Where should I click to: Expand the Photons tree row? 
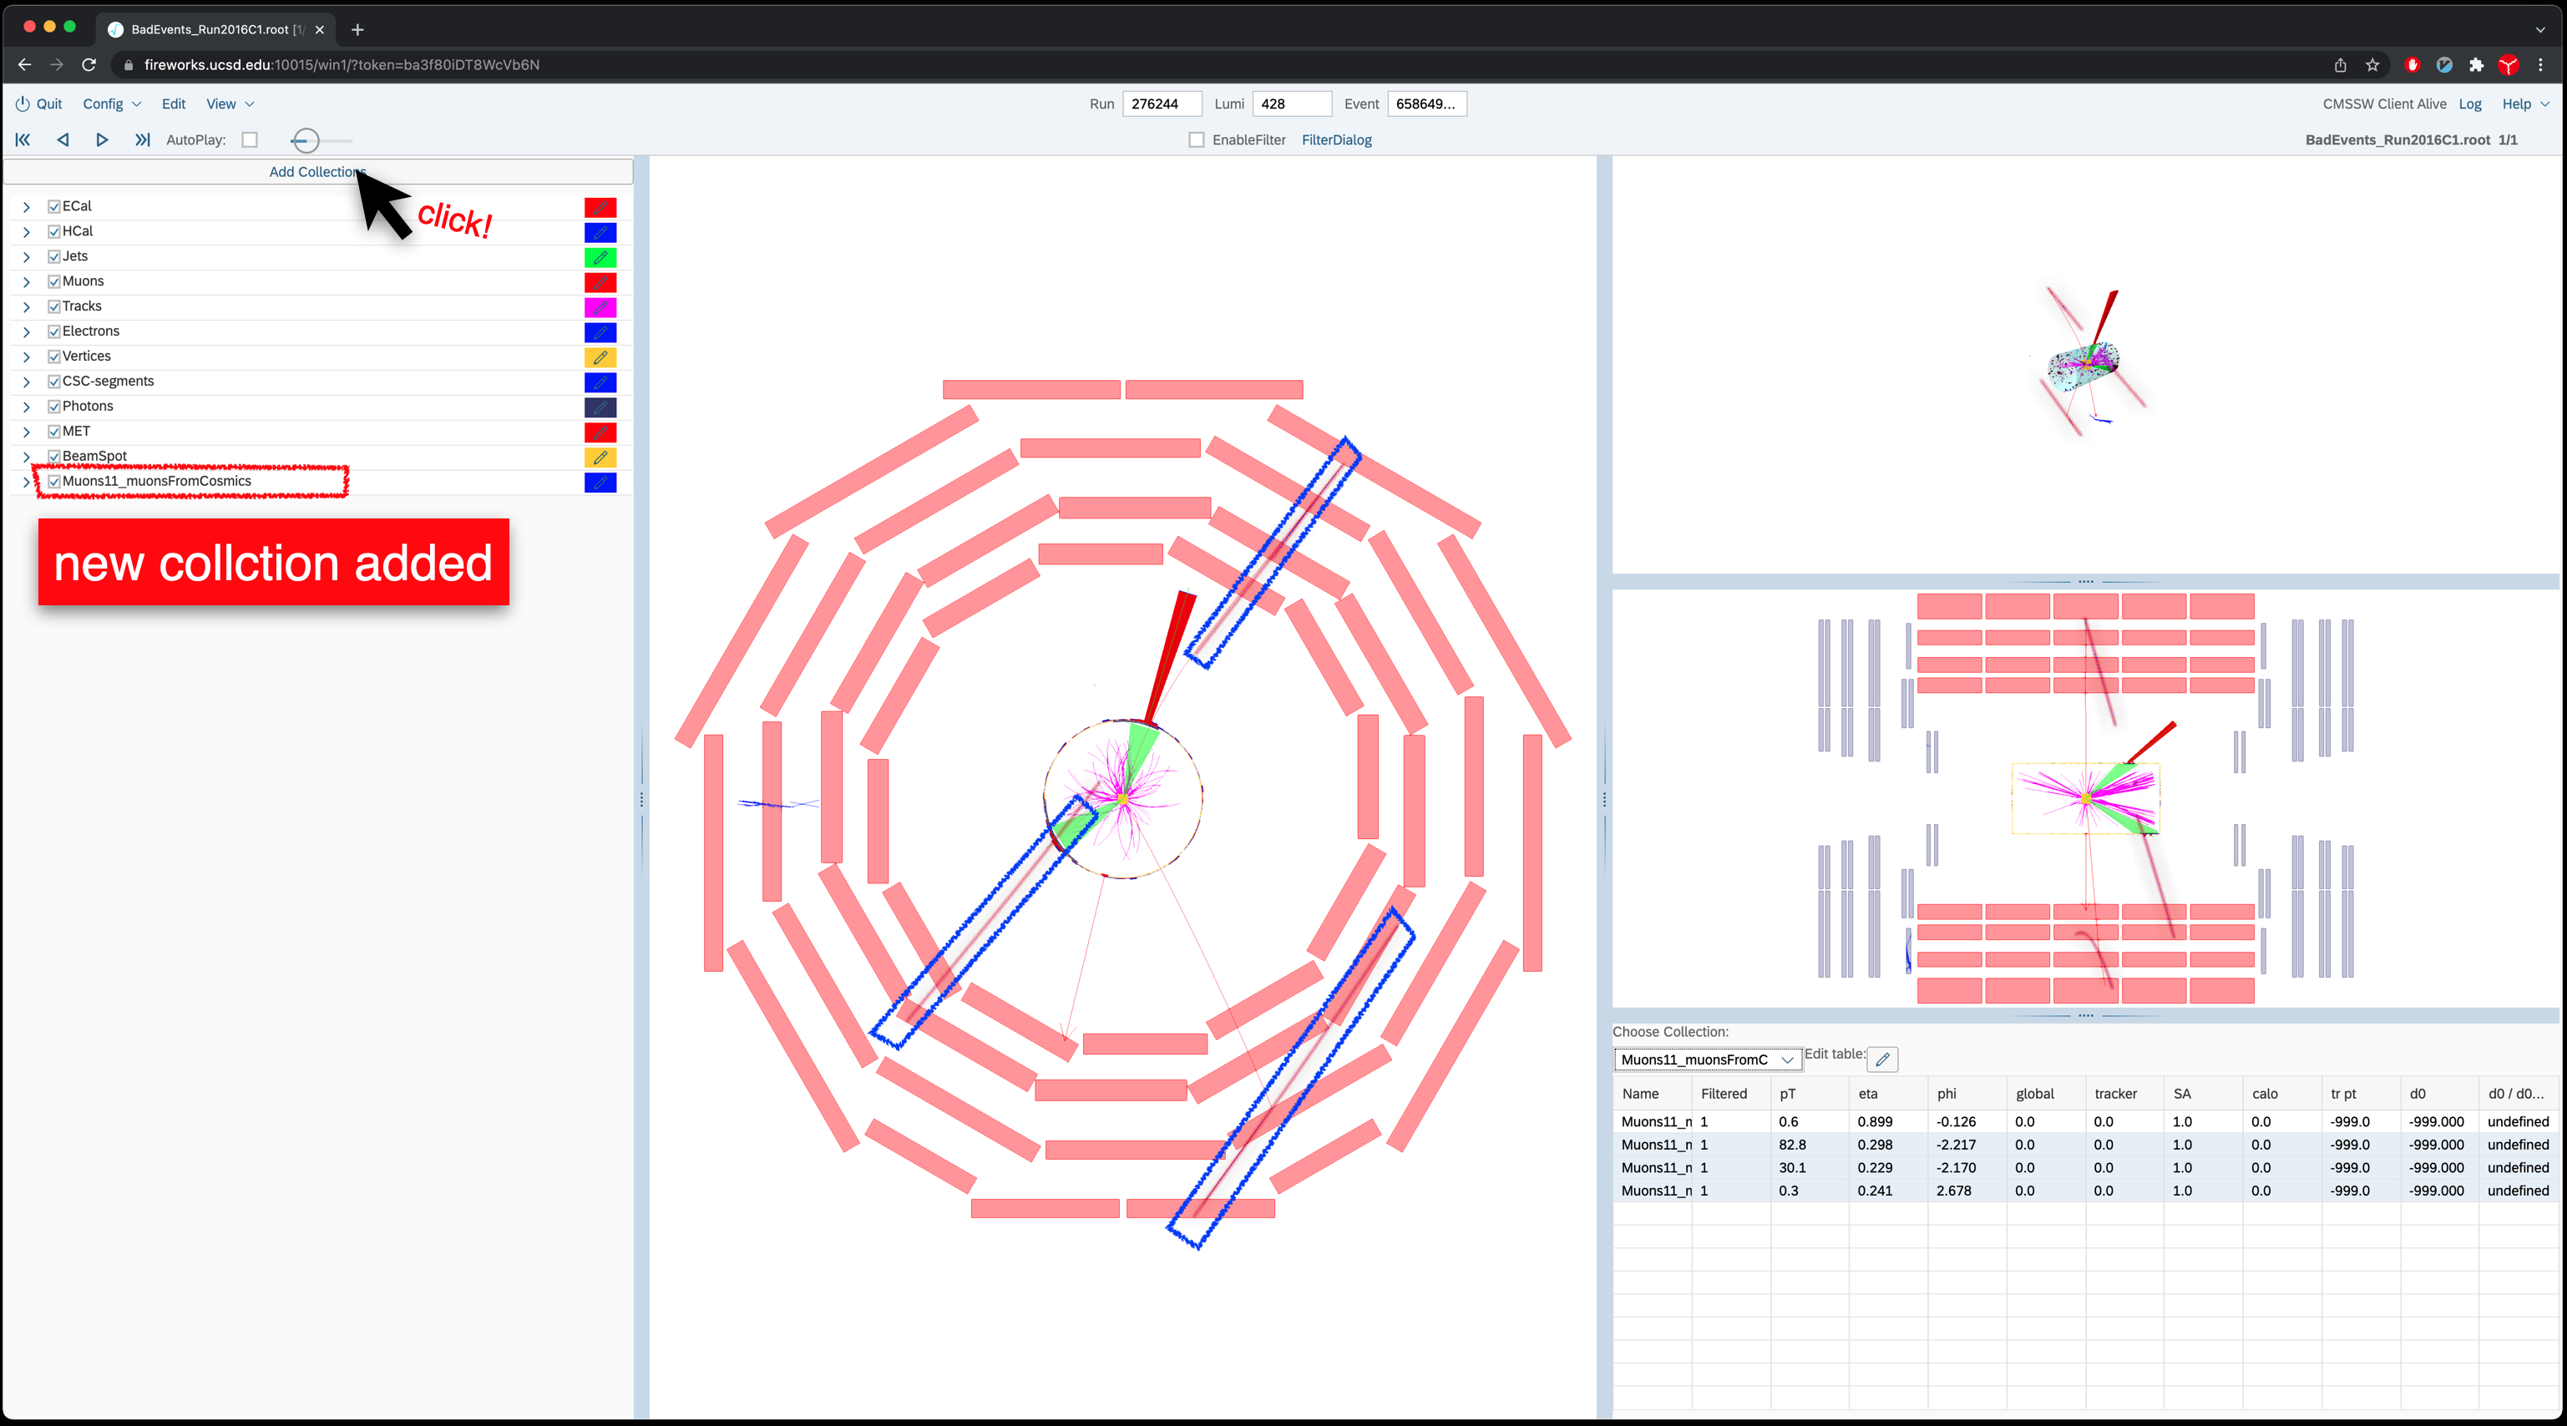click(27, 407)
